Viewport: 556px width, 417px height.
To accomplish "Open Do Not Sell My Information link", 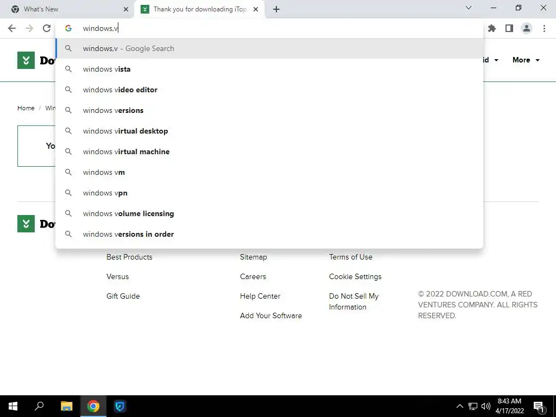I will [x=354, y=301].
